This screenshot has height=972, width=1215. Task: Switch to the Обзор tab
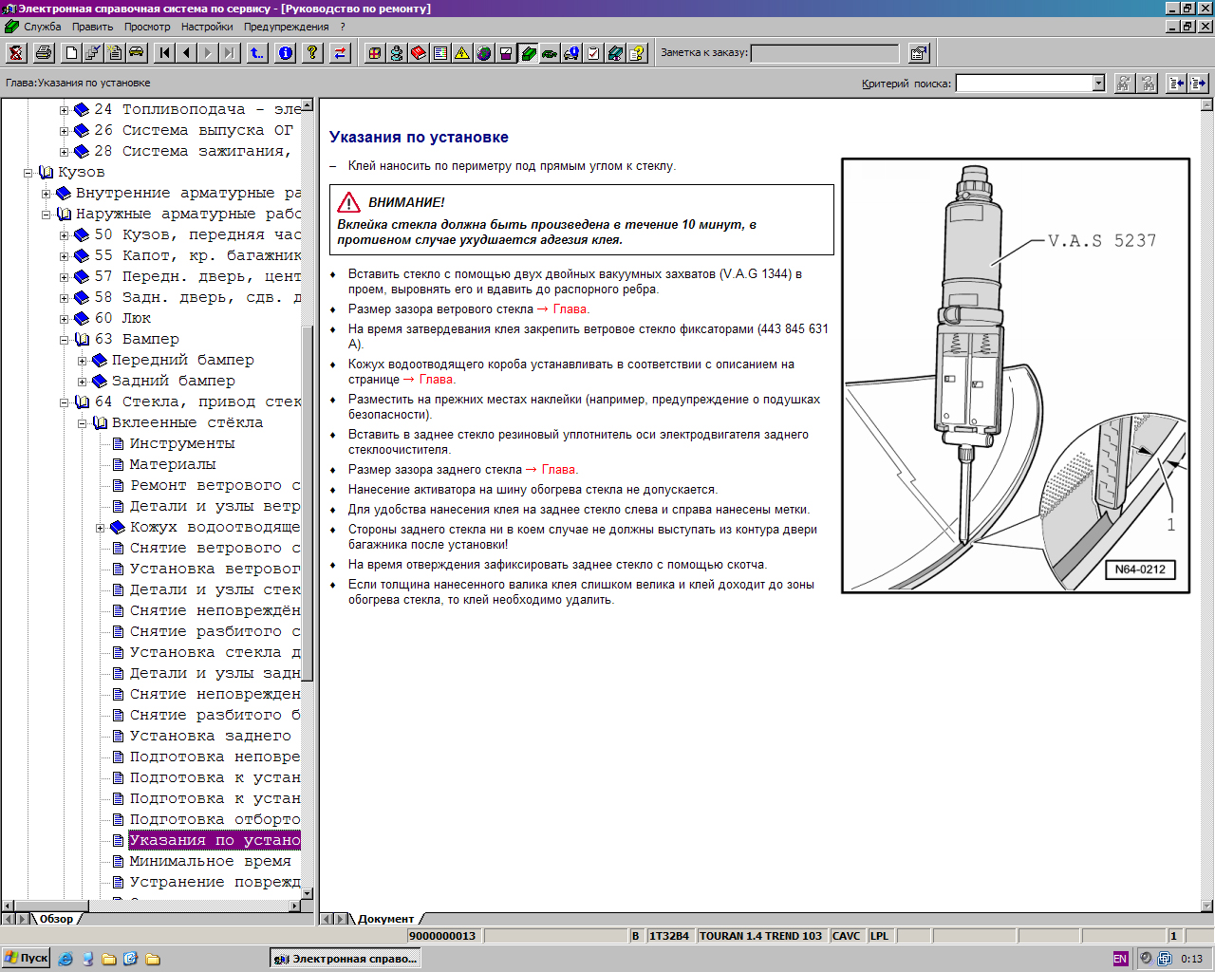56,919
